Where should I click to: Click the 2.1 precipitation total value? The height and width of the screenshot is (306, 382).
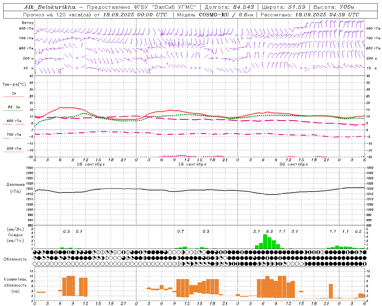(x=257, y=232)
